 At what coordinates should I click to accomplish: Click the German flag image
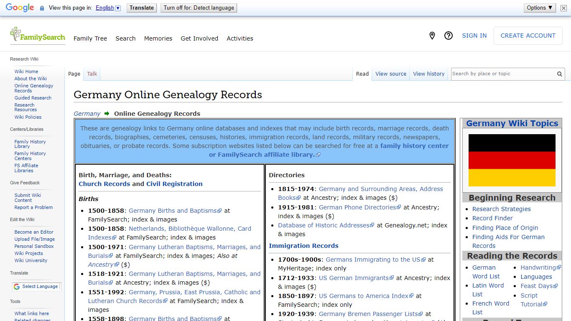click(x=512, y=160)
